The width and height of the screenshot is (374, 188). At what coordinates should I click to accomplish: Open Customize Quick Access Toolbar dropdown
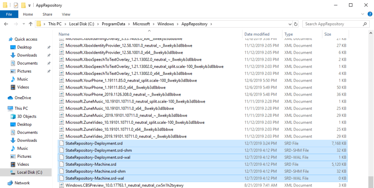[29, 5]
